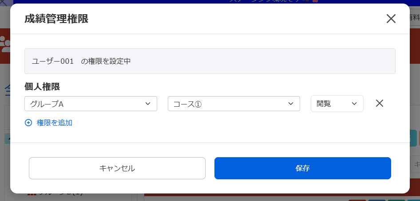Open the コース① course dropdown
420x201 pixels.
pos(234,104)
